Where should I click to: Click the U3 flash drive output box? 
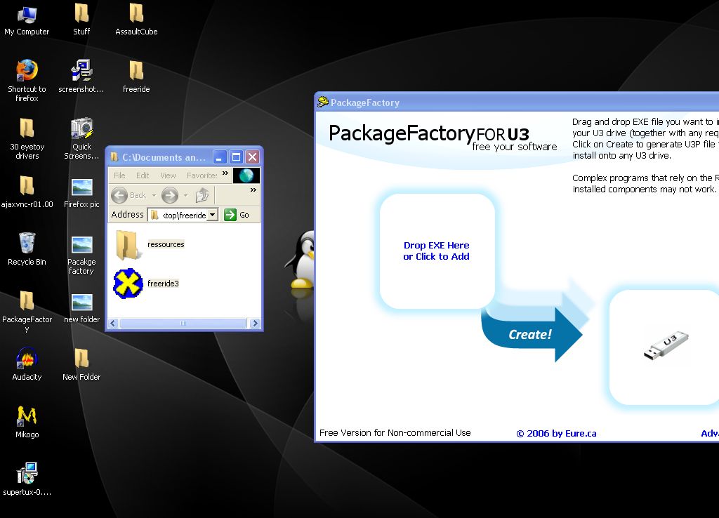click(x=664, y=347)
